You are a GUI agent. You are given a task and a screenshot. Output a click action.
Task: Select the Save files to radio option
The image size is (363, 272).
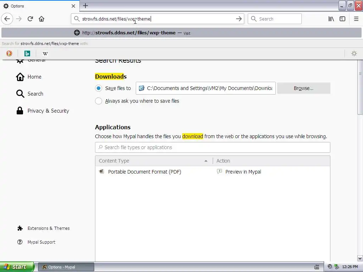click(x=99, y=88)
